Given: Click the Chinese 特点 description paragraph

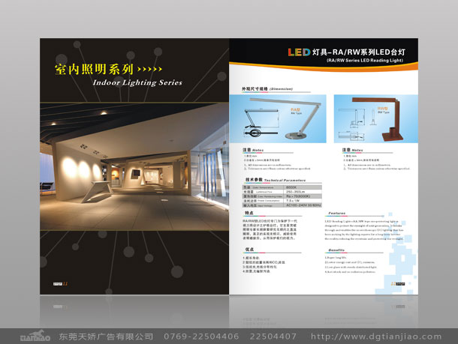Looking at the screenshot, I should click(x=270, y=230).
